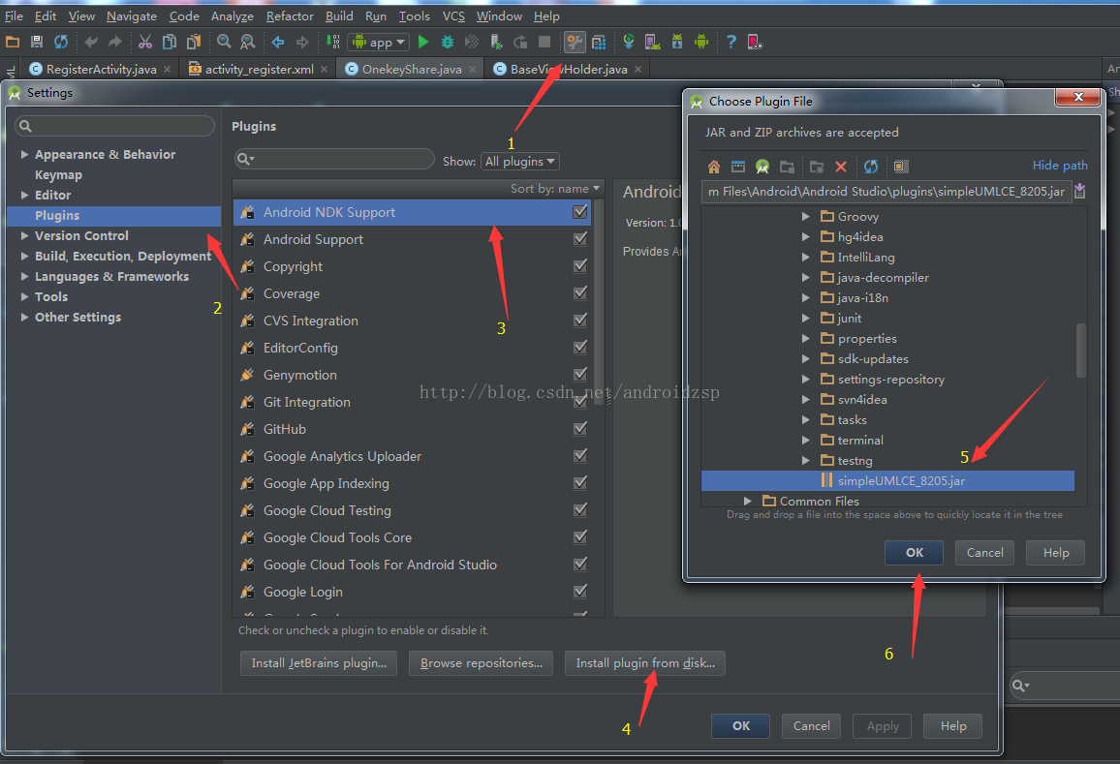This screenshot has width=1120, height=764.
Task: Expand the Editor settings node
Action: 25,195
